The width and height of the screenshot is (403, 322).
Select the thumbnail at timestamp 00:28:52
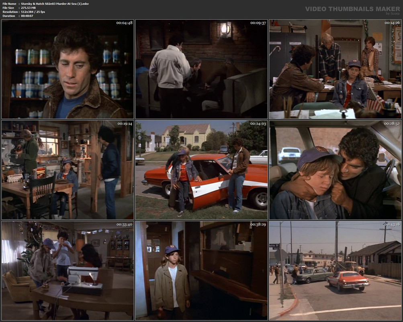click(x=335, y=170)
